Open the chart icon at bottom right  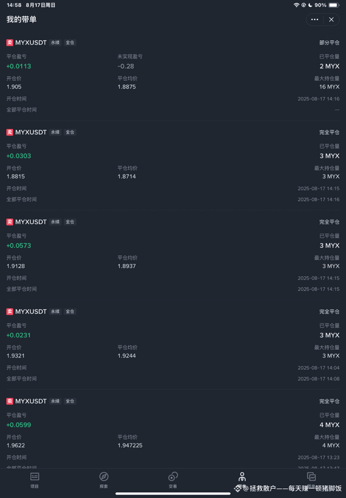tap(311, 476)
